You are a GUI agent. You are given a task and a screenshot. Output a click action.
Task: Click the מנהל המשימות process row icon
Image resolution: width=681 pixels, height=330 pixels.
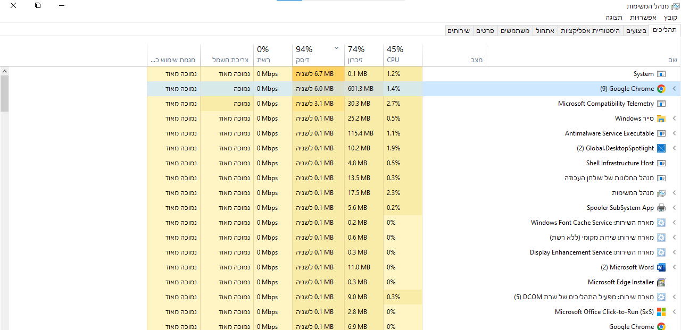[x=661, y=193]
